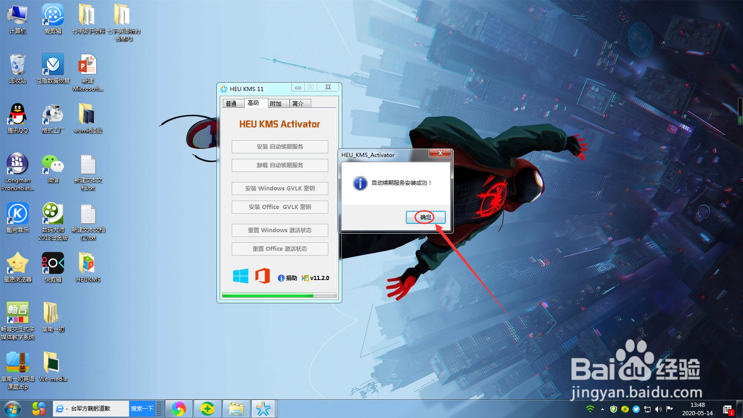The height and width of the screenshot is (418, 743).
Task: Click 安装 Office GVLK 密钥 button
Action: (x=280, y=207)
